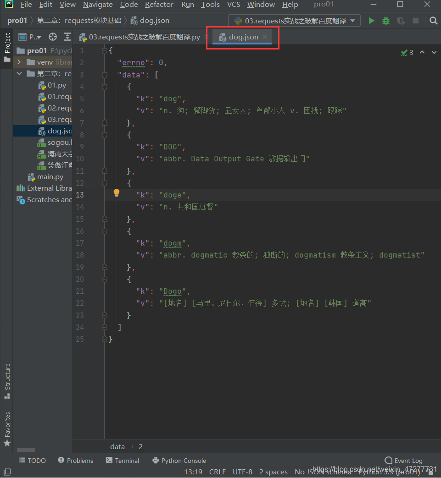The image size is (441, 478).
Task: Select External Libraries in project tree
Action: tap(44, 188)
